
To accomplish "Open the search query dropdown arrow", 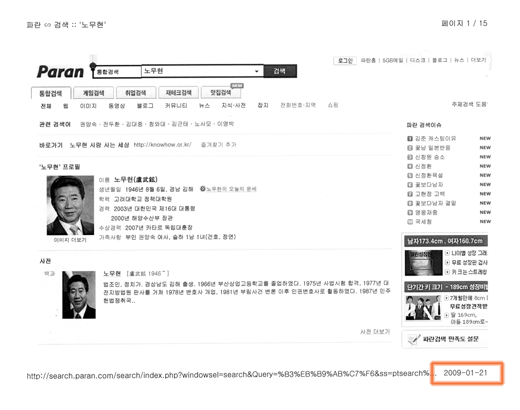I will (x=256, y=72).
